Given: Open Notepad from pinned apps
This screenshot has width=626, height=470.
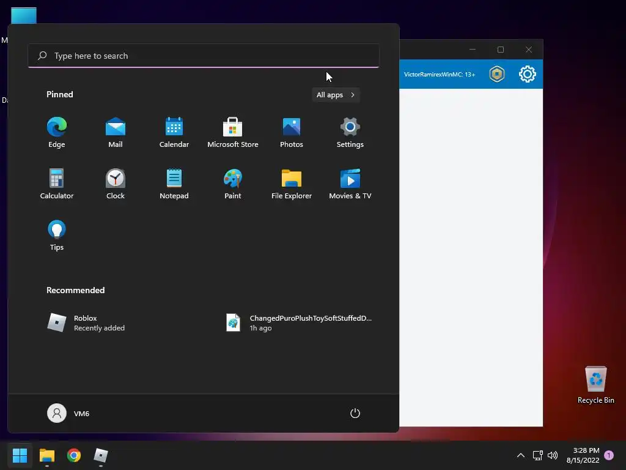Looking at the screenshot, I should coord(174,184).
